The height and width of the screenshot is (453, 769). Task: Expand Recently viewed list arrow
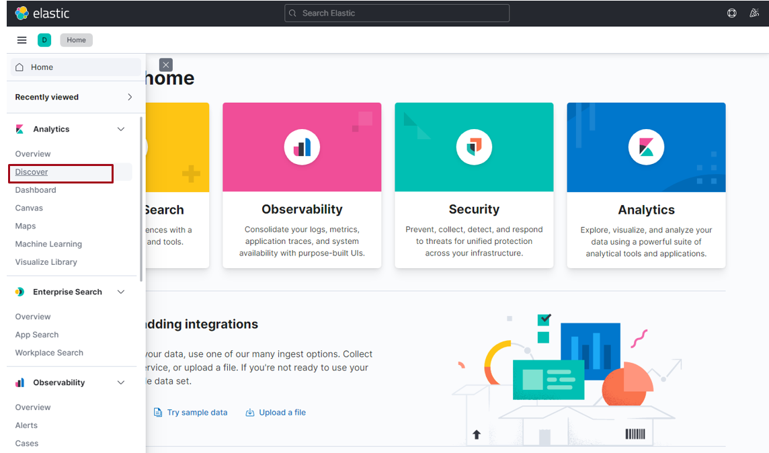(x=130, y=97)
